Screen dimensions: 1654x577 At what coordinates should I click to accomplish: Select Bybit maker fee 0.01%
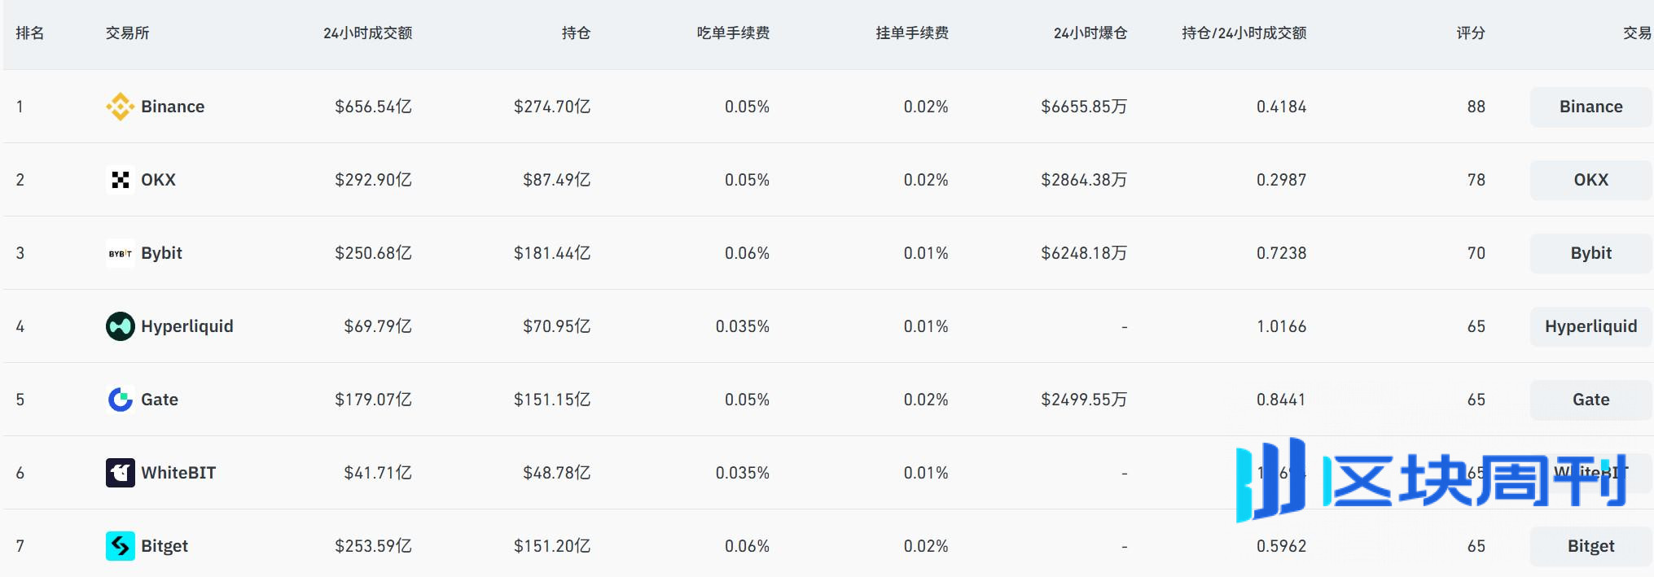(x=926, y=253)
